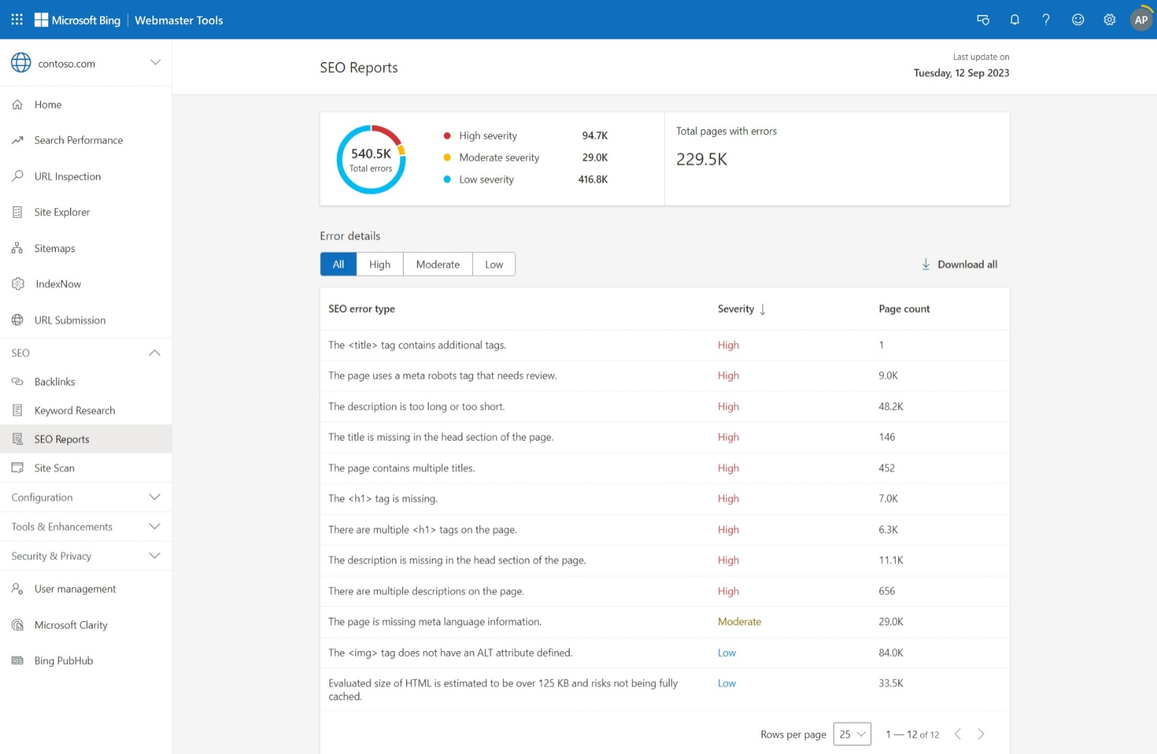Click the total errors donut chart
This screenshot has height=754, width=1157.
tap(371, 160)
